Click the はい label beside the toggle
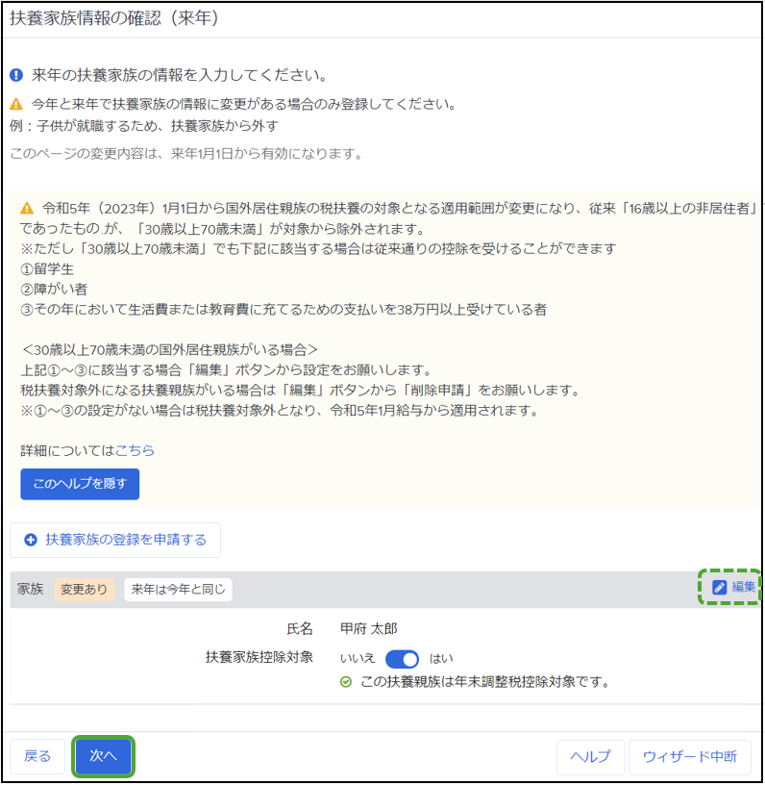 (441, 658)
